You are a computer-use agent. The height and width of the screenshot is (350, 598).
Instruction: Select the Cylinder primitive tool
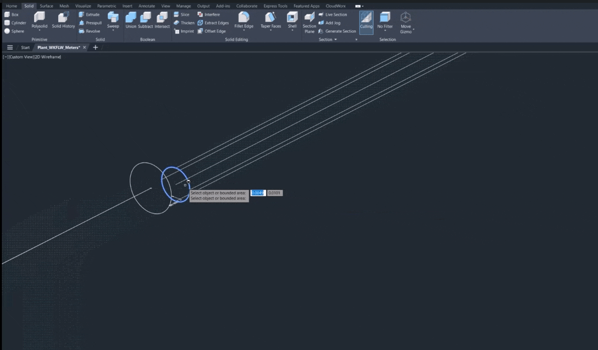[15, 23]
